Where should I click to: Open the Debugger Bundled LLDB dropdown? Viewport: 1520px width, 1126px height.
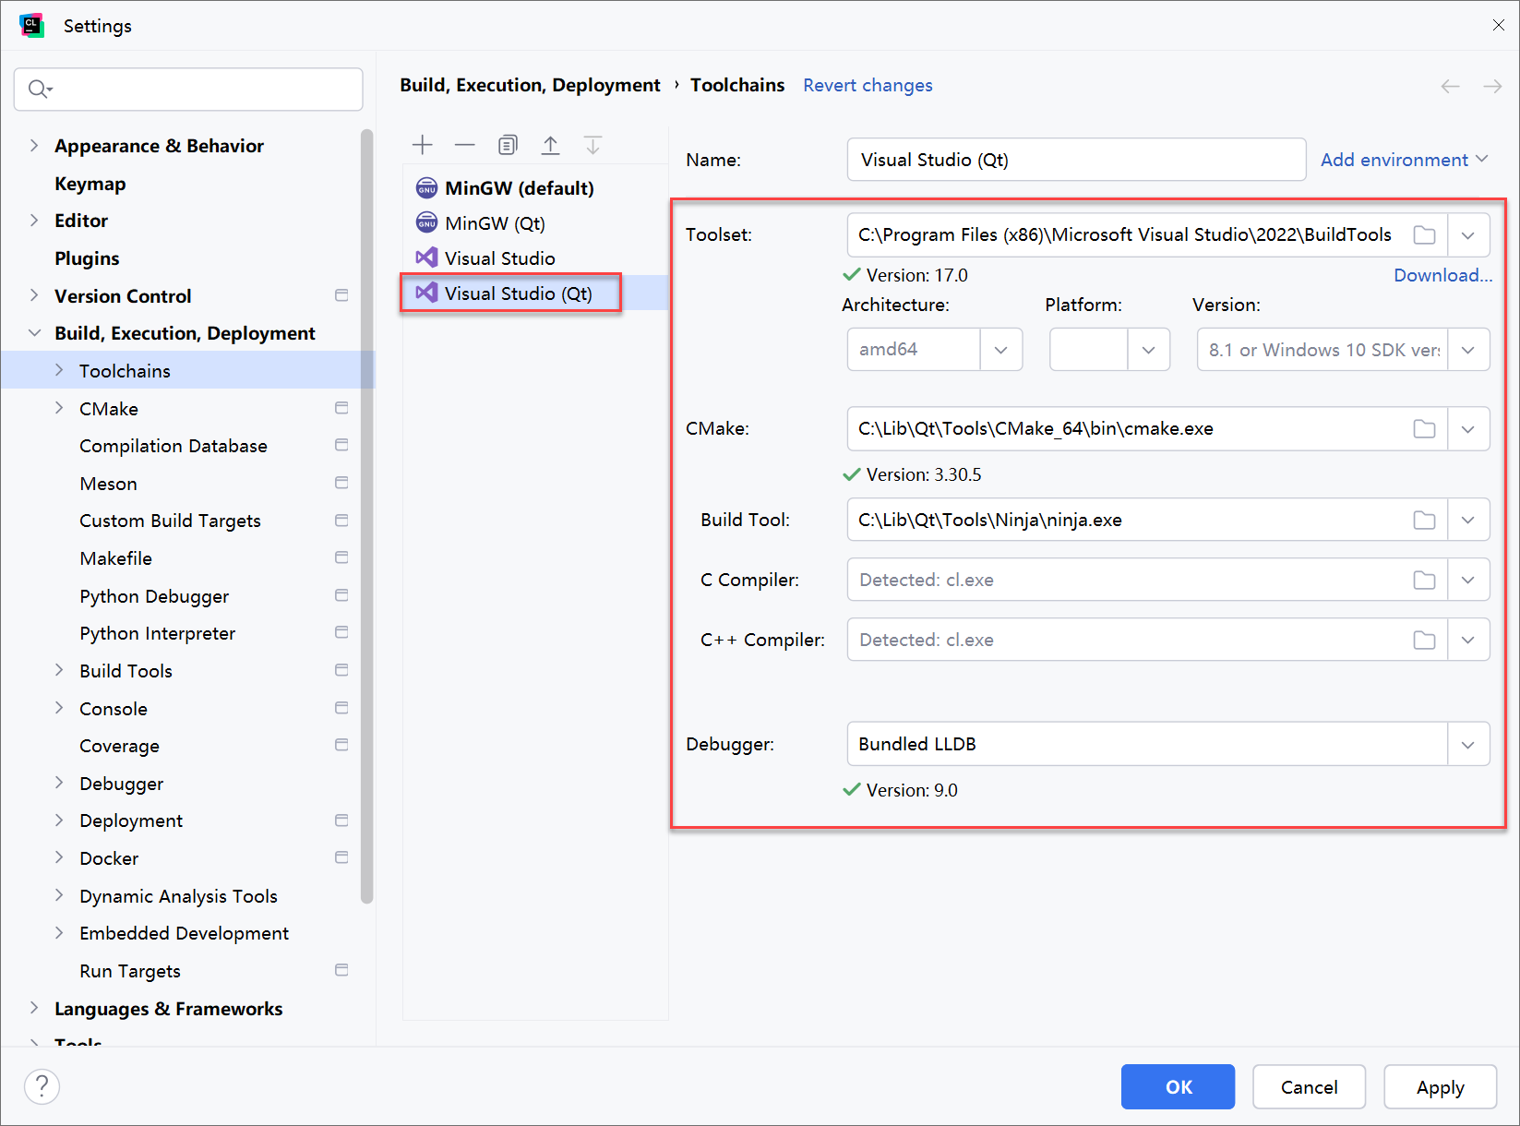[1468, 745]
